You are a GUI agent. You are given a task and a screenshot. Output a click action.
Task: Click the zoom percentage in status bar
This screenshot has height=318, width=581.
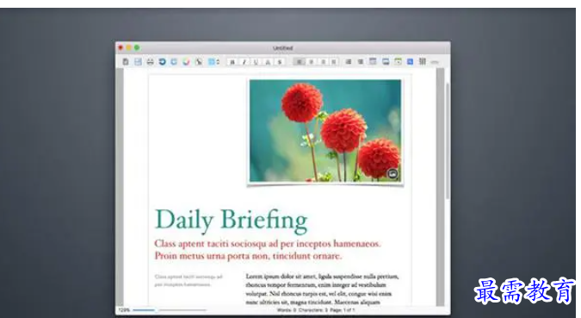tap(124, 310)
